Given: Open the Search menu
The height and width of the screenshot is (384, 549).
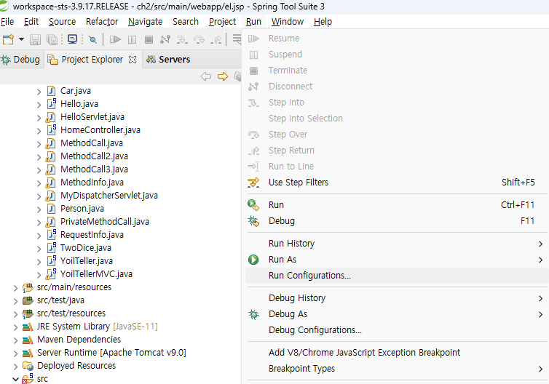Looking at the screenshot, I should tap(186, 22).
